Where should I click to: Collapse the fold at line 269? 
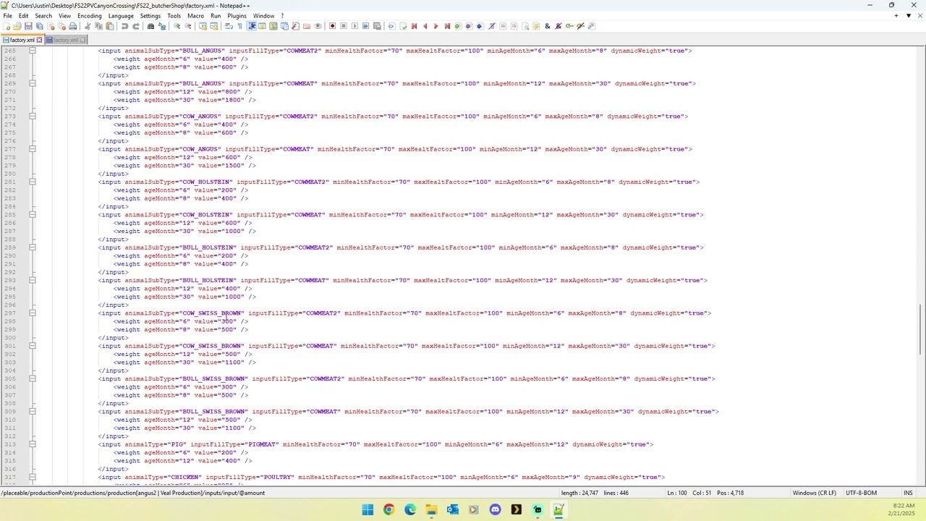pyautogui.click(x=33, y=83)
